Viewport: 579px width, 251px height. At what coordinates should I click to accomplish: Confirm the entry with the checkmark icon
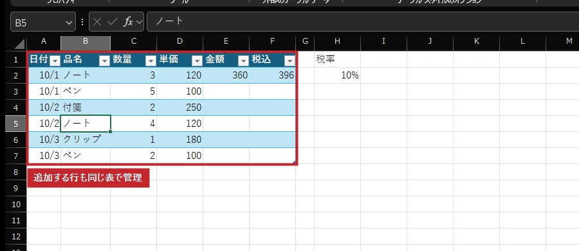tap(112, 22)
